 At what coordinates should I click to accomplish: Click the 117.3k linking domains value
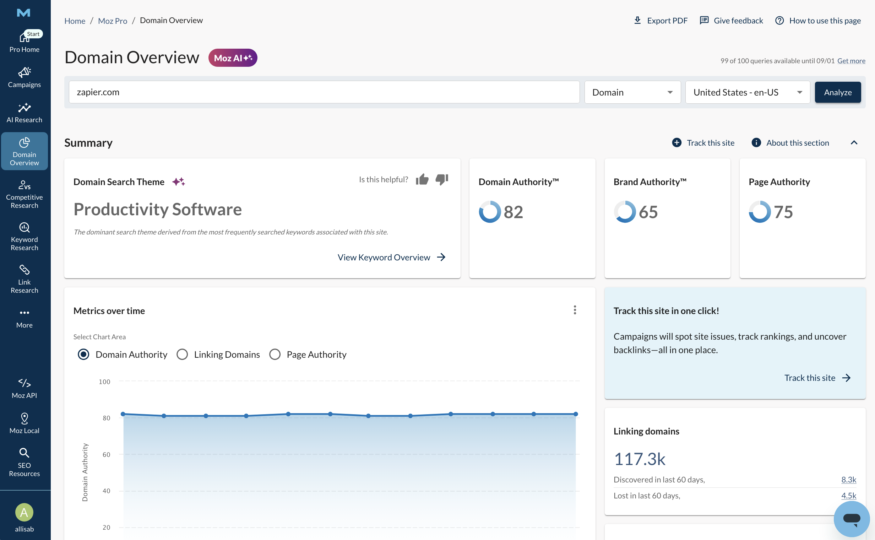pos(639,459)
